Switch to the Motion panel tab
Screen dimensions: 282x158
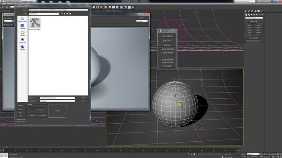(x=256, y=11)
